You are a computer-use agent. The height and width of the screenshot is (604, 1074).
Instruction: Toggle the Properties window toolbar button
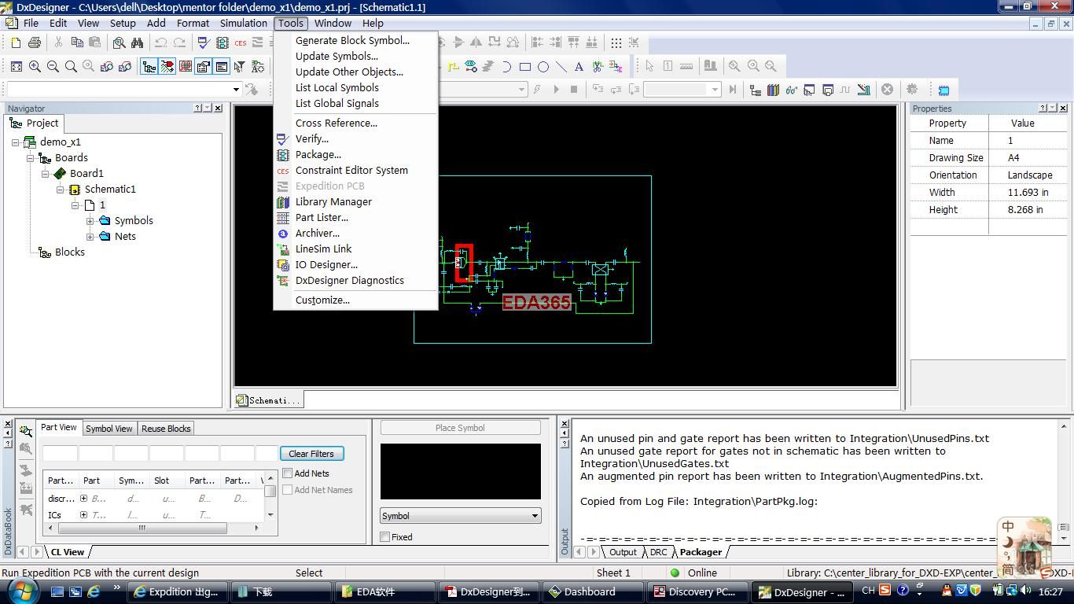203,67
